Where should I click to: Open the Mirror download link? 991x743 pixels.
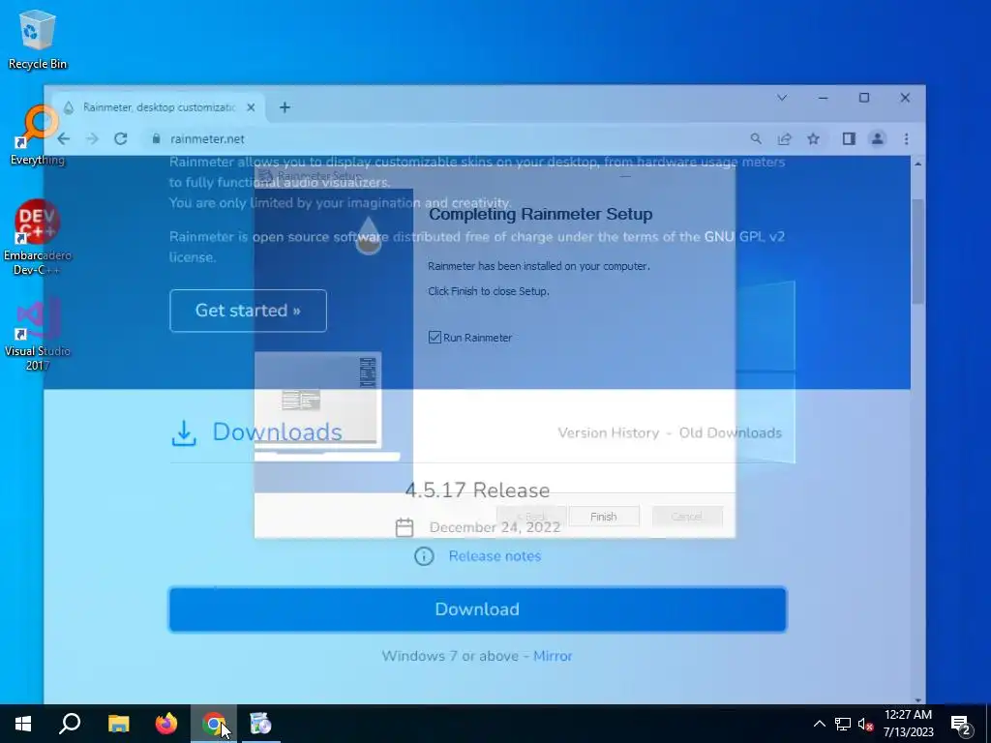click(x=553, y=656)
